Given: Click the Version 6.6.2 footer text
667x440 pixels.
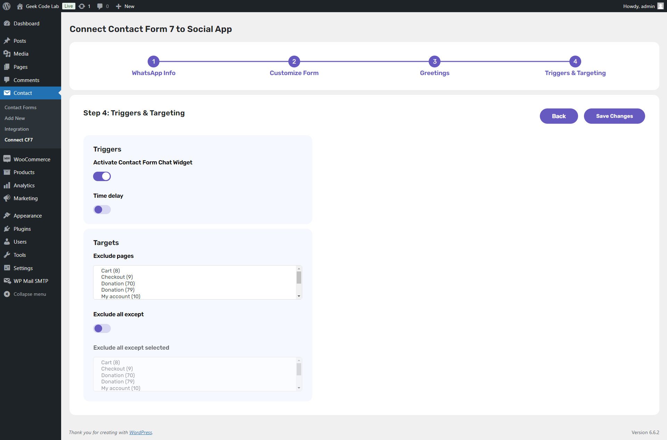Looking at the screenshot, I should tap(645, 432).
